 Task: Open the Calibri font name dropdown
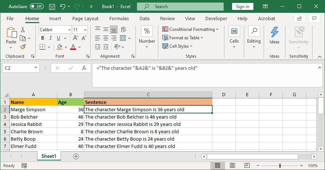pos(69,30)
